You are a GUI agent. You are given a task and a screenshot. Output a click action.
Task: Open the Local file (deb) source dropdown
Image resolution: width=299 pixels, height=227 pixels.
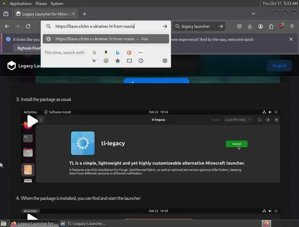tap(238, 120)
